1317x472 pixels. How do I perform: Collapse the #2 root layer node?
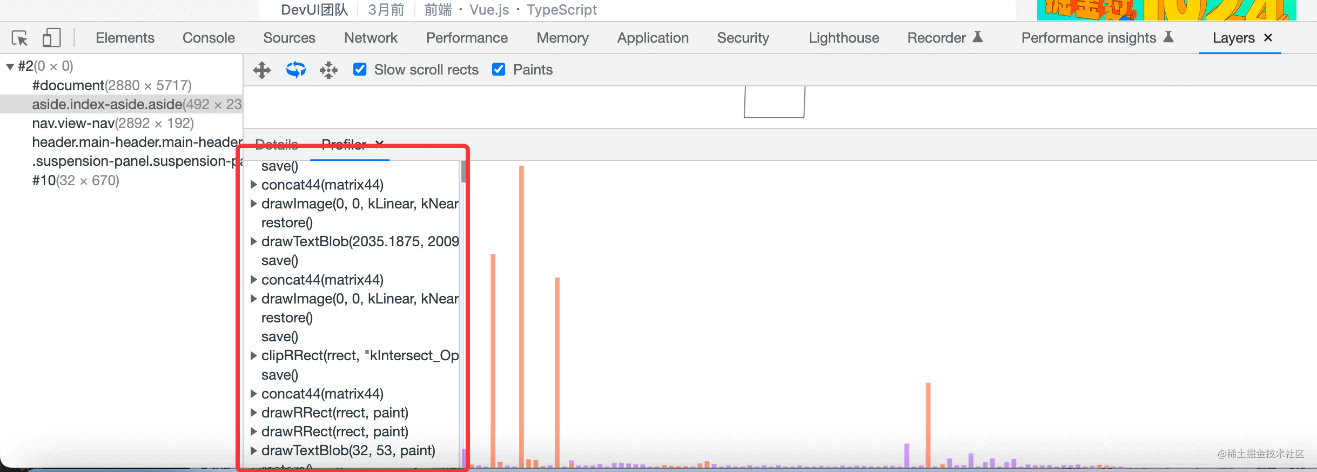[x=10, y=66]
